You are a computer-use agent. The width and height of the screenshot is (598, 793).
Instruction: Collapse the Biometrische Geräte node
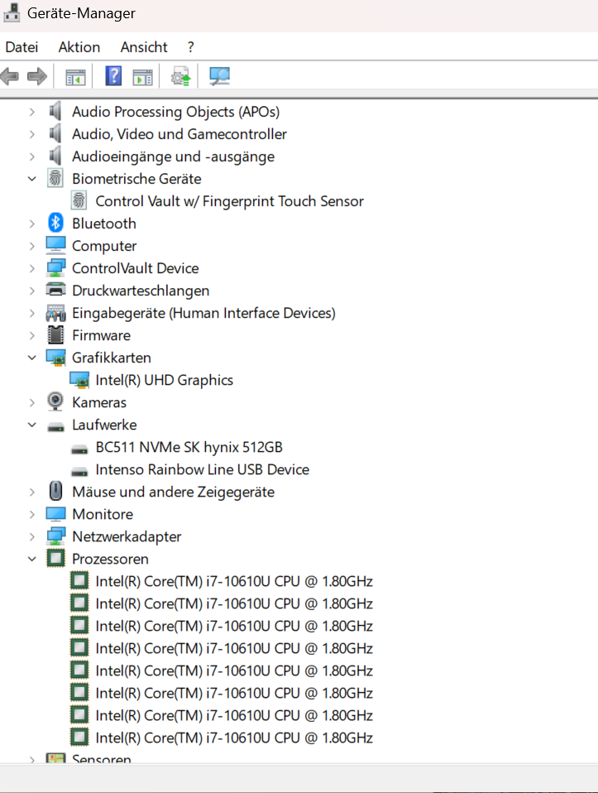[32, 179]
